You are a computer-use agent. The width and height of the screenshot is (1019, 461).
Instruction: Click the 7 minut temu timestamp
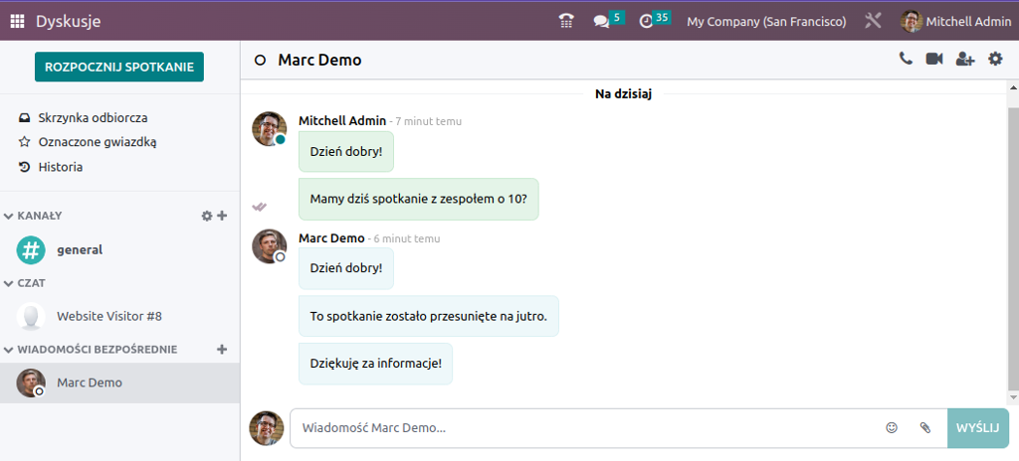(x=428, y=121)
